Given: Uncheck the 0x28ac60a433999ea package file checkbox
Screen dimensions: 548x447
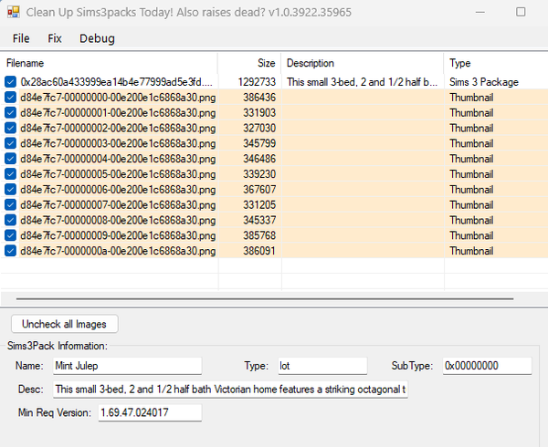Looking at the screenshot, I should click(x=10, y=82).
